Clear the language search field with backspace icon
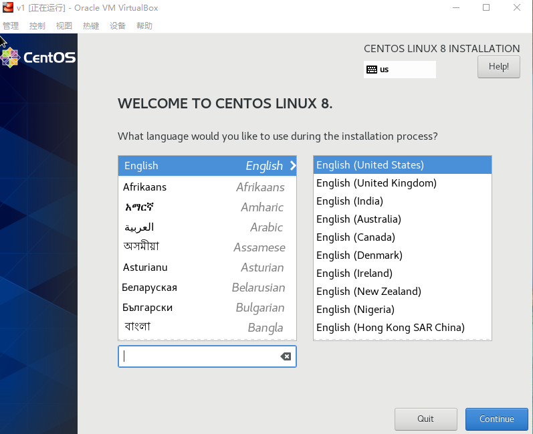 pos(286,356)
